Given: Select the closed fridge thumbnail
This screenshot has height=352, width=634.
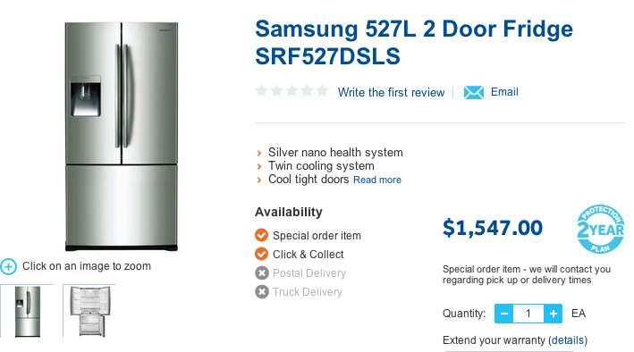Looking at the screenshot, I should coord(27,311).
